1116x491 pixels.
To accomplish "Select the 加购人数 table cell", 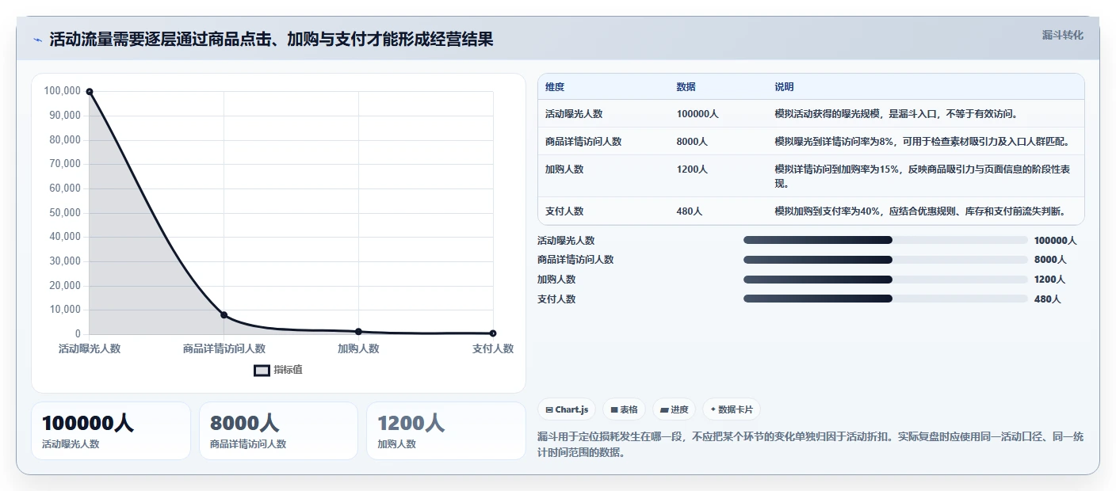I will (564, 169).
